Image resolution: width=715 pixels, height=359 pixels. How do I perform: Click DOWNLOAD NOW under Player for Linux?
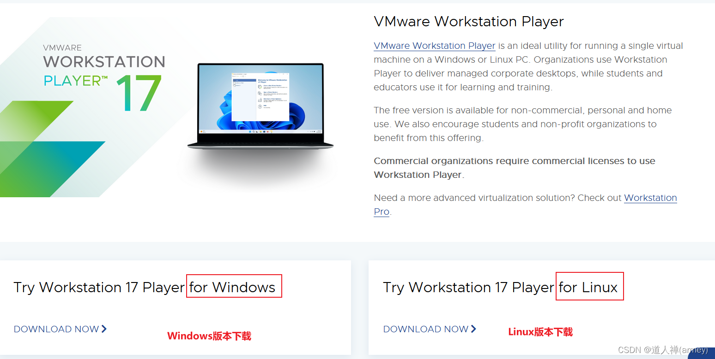coord(426,329)
